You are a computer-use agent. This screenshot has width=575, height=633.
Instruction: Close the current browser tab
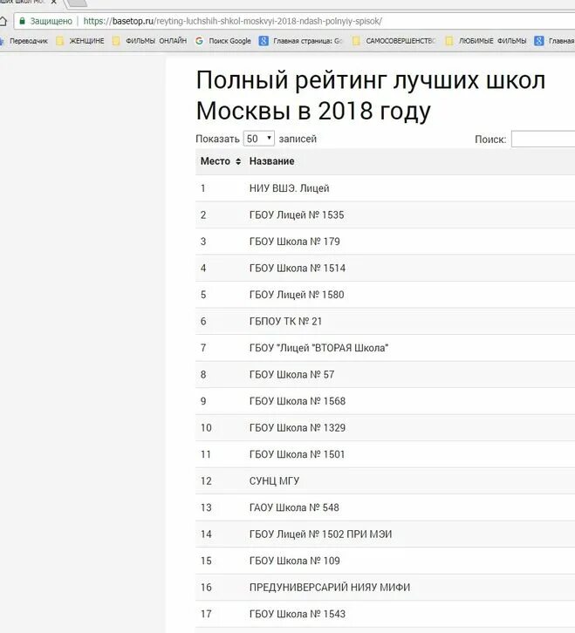pos(53,2)
